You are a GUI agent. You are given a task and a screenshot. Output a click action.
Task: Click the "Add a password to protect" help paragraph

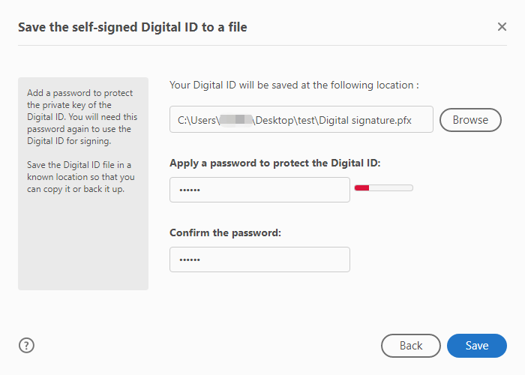point(82,117)
